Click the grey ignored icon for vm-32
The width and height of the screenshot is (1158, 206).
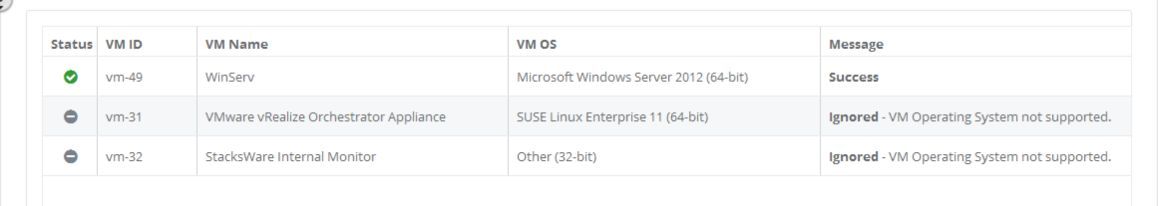pyautogui.click(x=71, y=157)
